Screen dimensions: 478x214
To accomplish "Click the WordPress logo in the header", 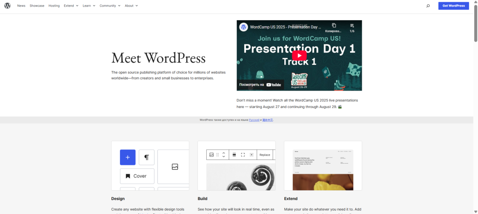I will pyautogui.click(x=7, y=6).
